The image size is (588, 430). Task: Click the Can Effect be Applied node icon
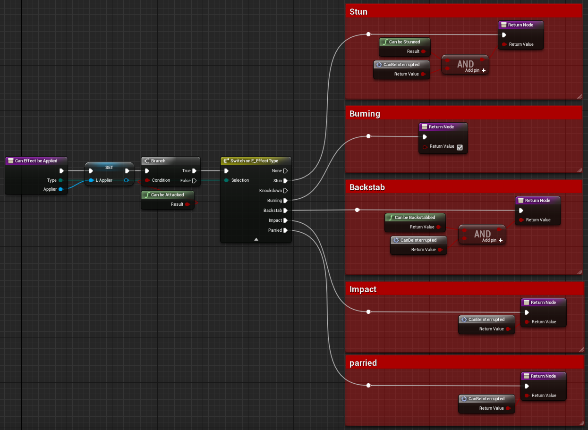click(x=11, y=161)
